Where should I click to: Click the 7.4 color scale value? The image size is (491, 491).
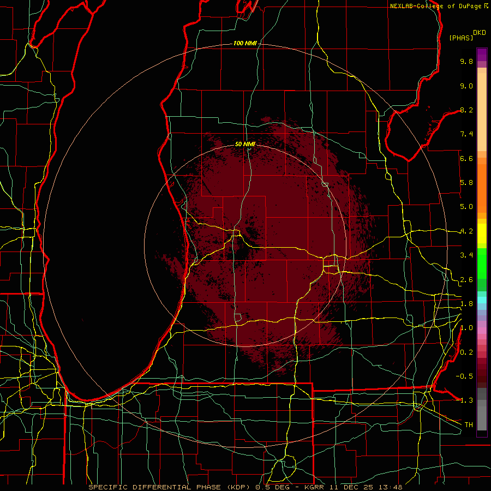click(466, 134)
